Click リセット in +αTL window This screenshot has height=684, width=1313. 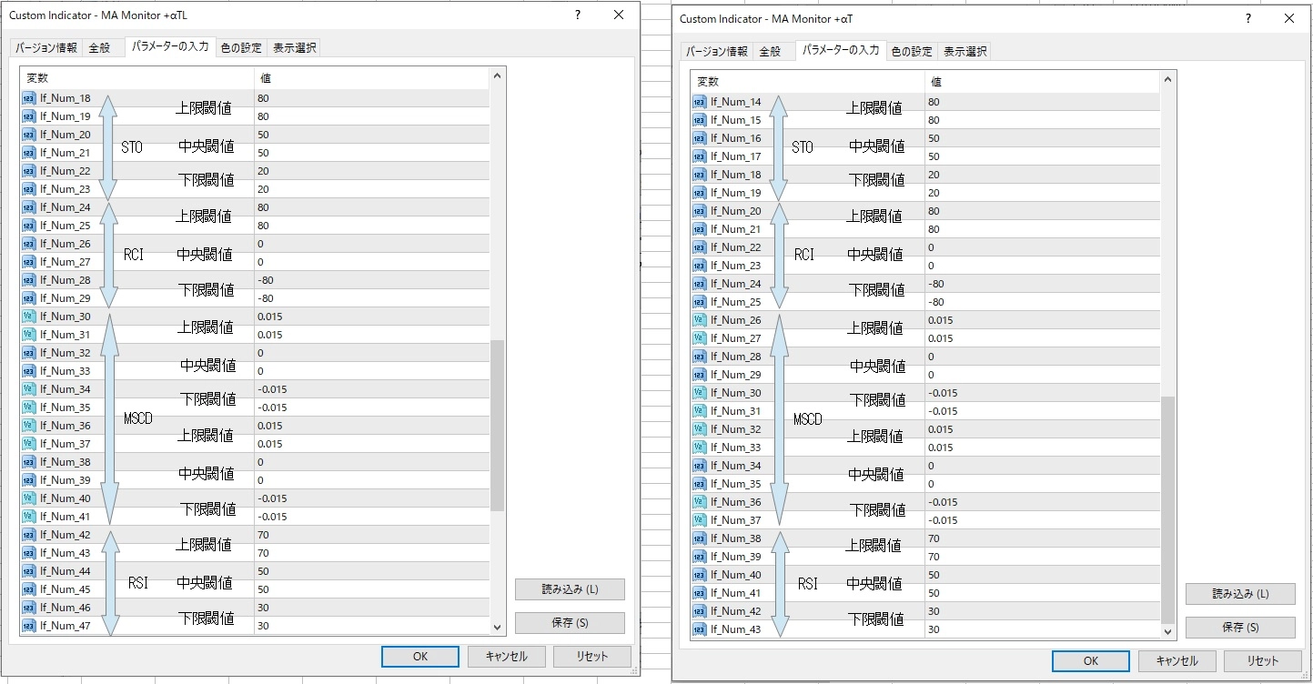[592, 657]
